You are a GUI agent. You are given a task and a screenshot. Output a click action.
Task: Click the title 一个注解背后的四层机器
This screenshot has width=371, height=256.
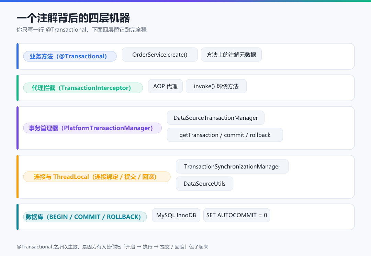coord(73,18)
